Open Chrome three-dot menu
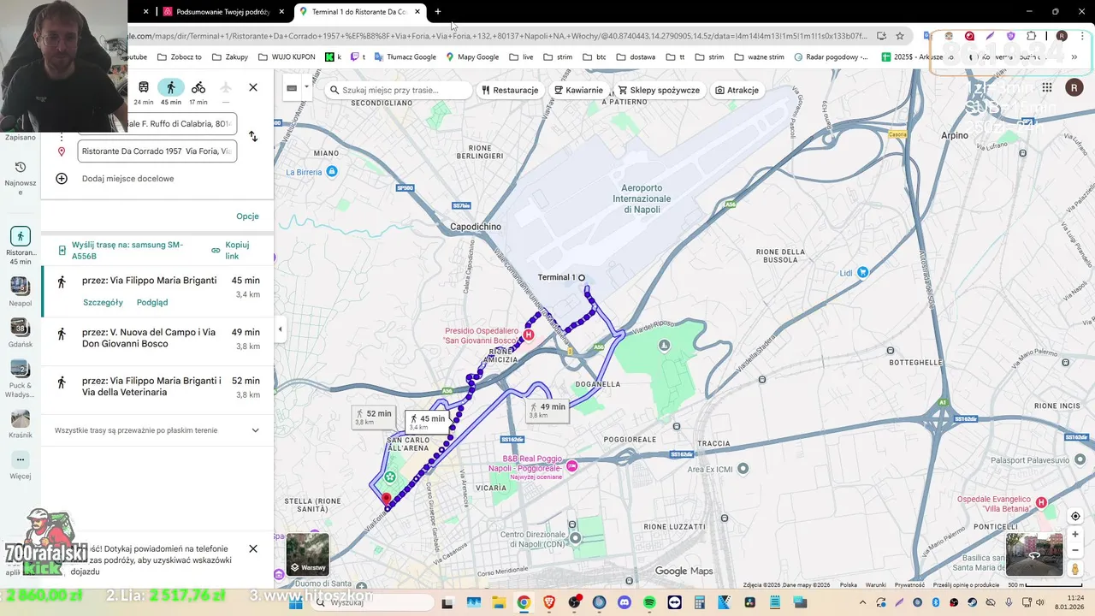The image size is (1095, 616). tap(1081, 36)
